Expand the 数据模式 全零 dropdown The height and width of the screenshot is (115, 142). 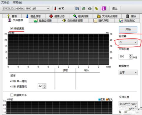[x=128, y=72]
